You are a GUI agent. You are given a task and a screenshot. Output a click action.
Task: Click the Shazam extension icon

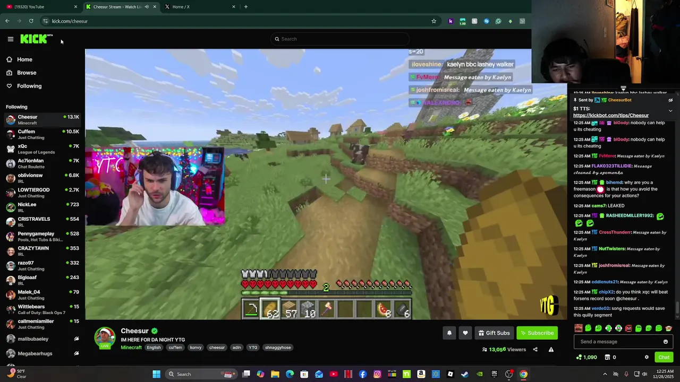pos(486,21)
